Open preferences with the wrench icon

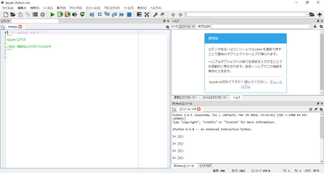[155, 15]
